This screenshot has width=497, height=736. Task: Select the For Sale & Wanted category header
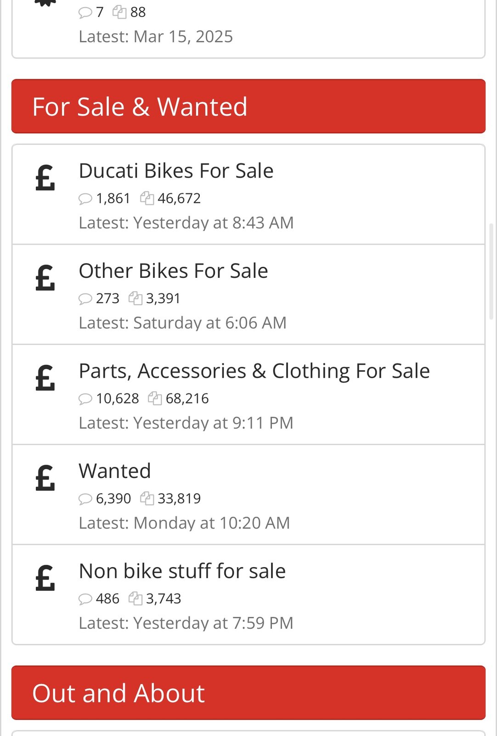tap(140, 107)
